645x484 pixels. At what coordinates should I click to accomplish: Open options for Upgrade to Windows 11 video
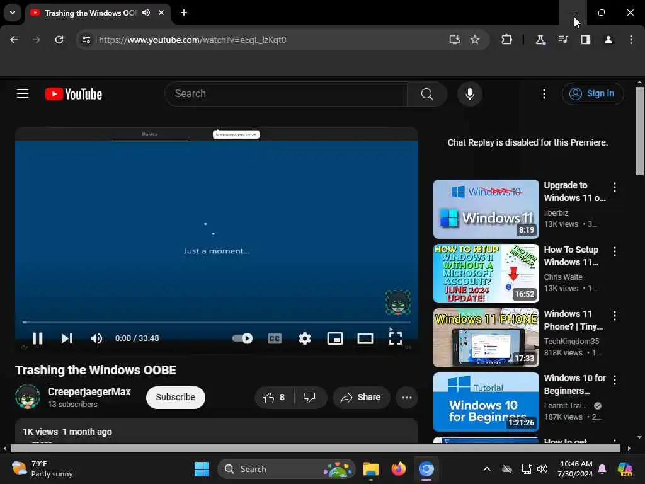click(x=615, y=187)
